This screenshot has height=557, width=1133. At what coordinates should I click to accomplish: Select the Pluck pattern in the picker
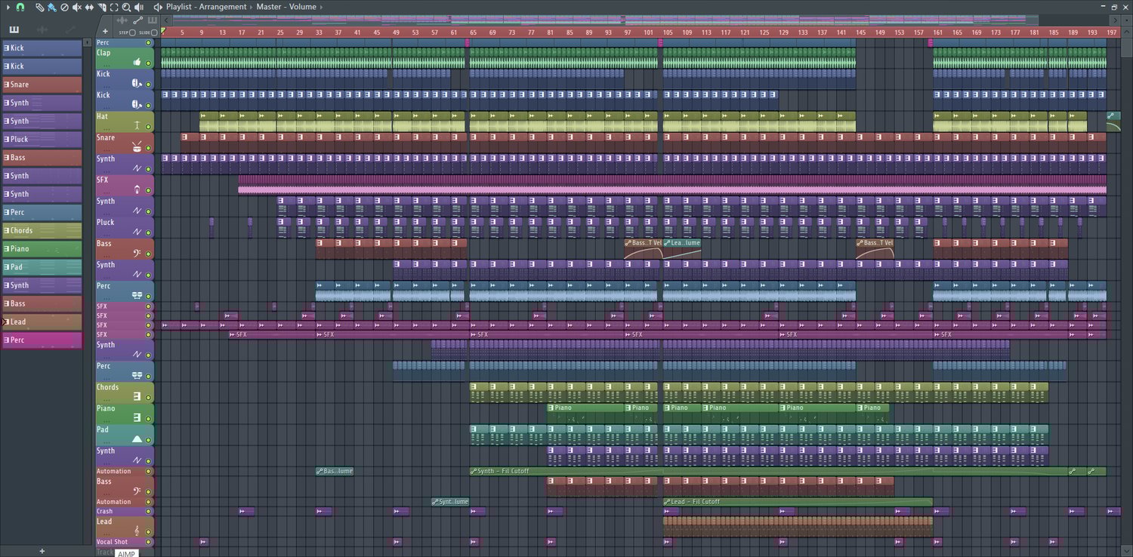[42, 140]
